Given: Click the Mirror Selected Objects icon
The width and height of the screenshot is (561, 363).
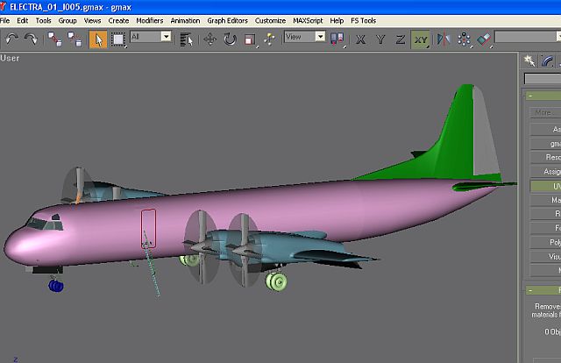Looking at the screenshot, I should (444, 39).
